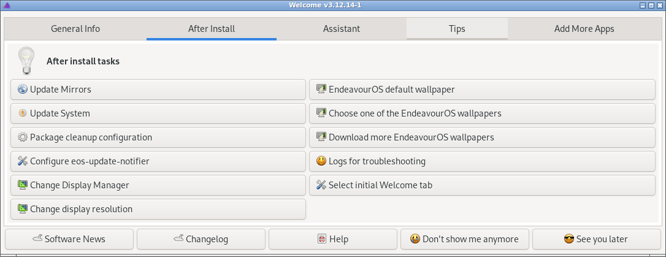The width and height of the screenshot is (666, 257).
Task: Click the icon on EndeavourOS default wallpaper
Action: click(321, 90)
